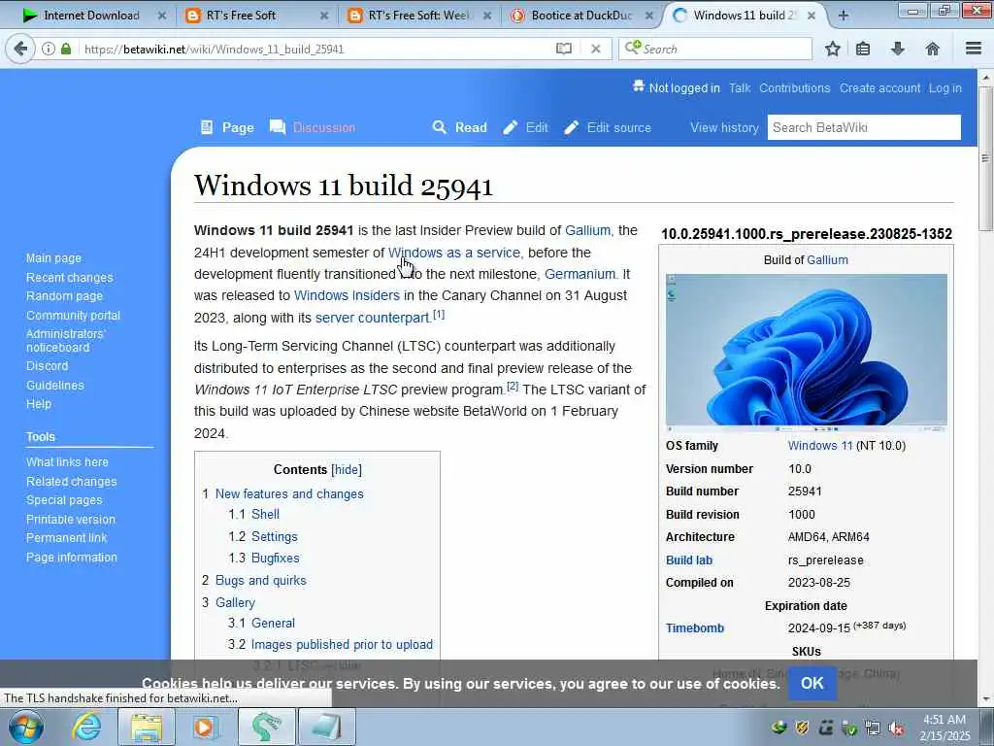Follow the Gallium link in intro paragraph
This screenshot has width=994, height=746.
pyautogui.click(x=587, y=230)
